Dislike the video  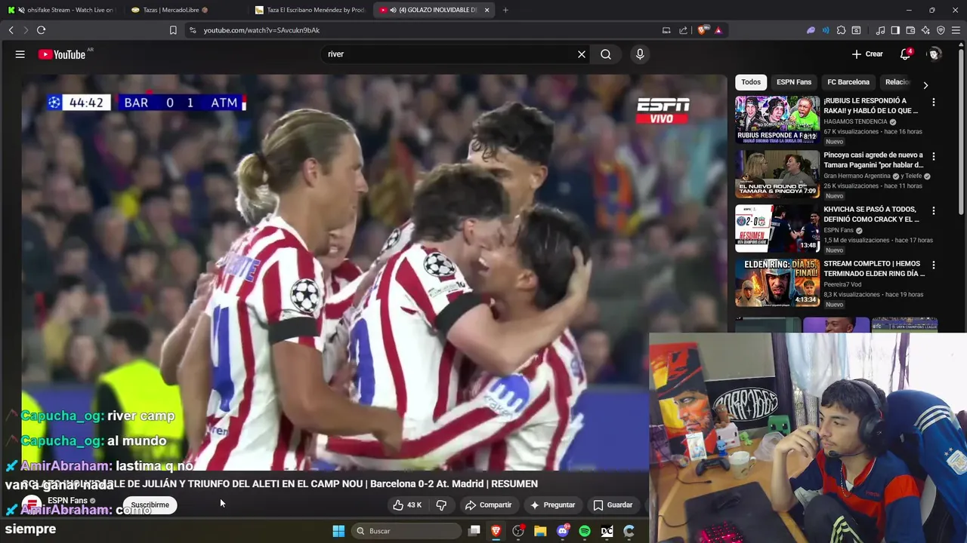441,505
